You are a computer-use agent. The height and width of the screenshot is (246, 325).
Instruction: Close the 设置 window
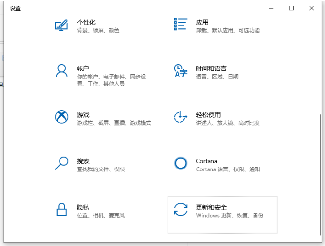(x=311, y=8)
